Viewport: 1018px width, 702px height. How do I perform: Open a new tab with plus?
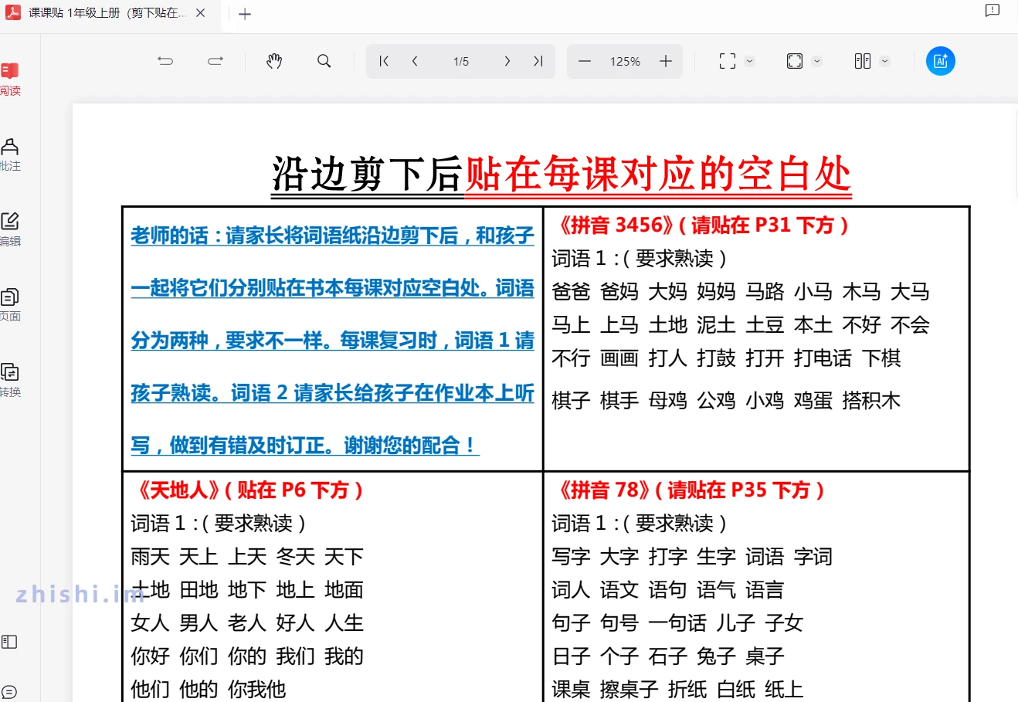pyautogui.click(x=245, y=14)
